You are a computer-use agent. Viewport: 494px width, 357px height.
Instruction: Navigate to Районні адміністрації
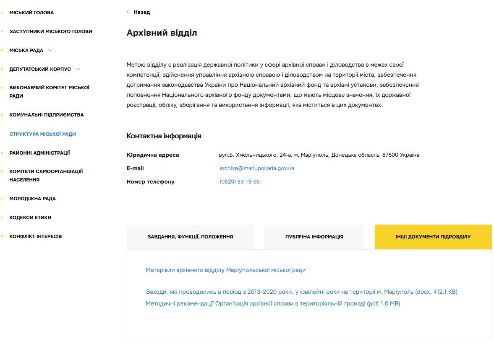[40, 153]
